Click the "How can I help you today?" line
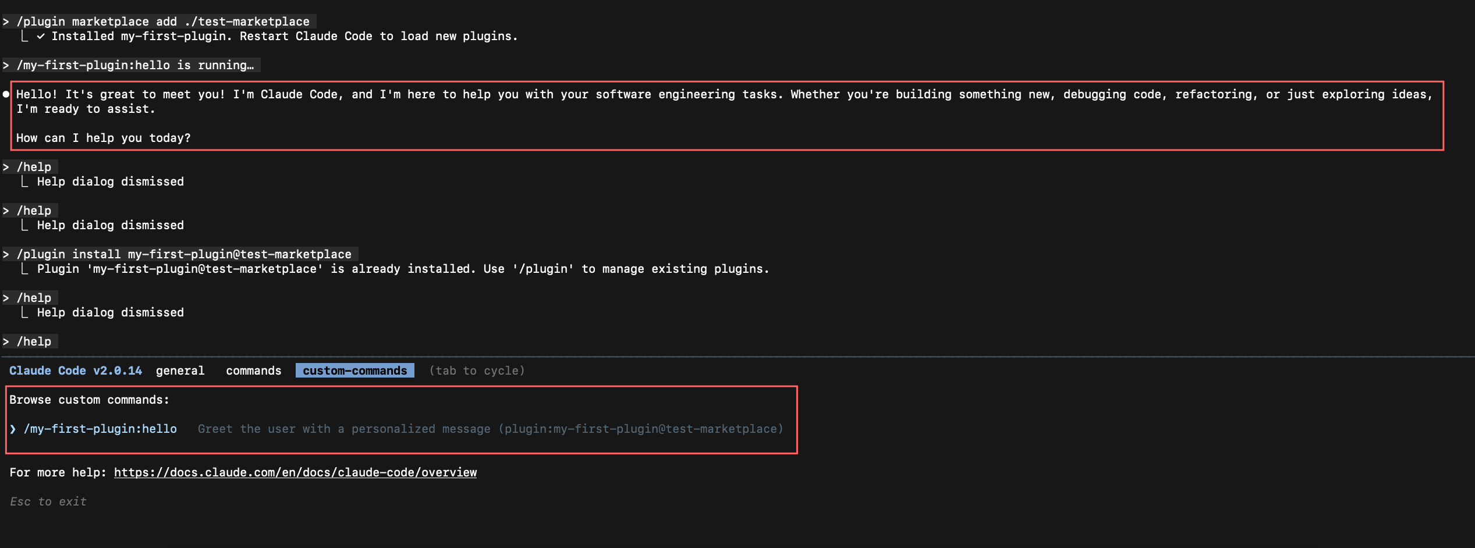This screenshot has width=1475, height=548. point(103,138)
